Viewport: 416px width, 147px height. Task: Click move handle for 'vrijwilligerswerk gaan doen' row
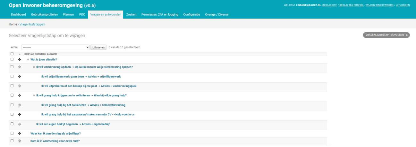[x=20, y=77]
